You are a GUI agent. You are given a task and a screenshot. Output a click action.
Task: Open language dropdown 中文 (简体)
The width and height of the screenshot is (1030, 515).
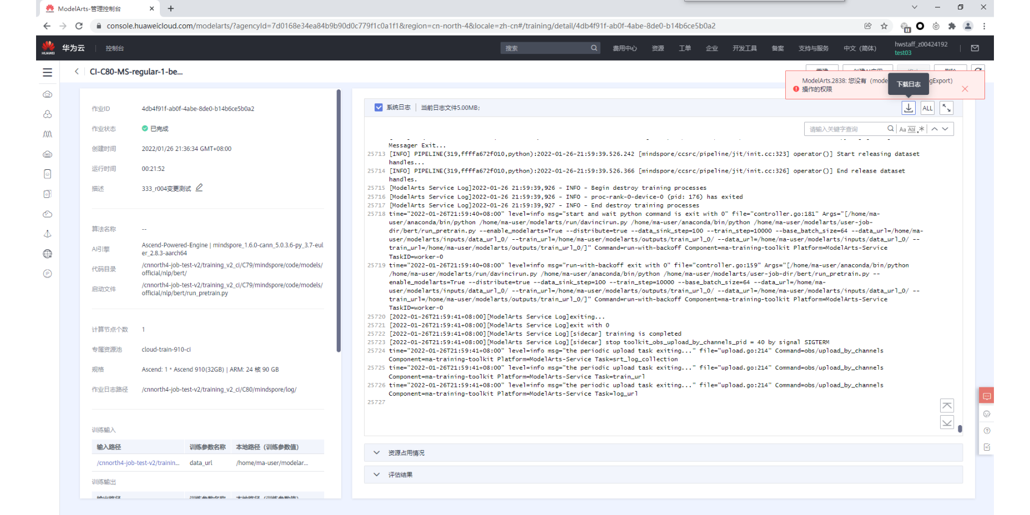(860, 48)
